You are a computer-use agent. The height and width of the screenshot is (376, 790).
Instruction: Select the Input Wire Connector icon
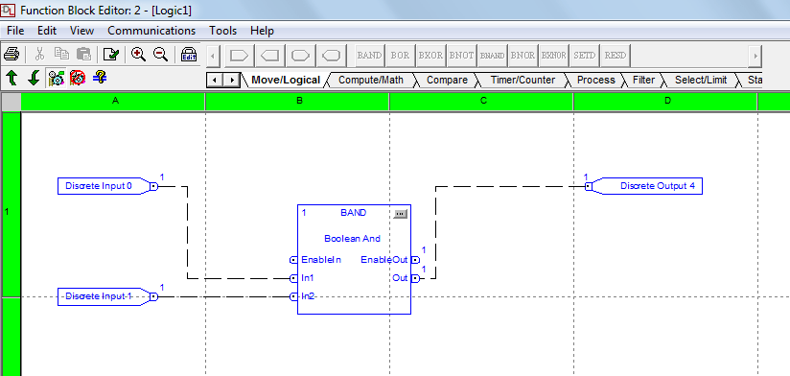point(301,56)
